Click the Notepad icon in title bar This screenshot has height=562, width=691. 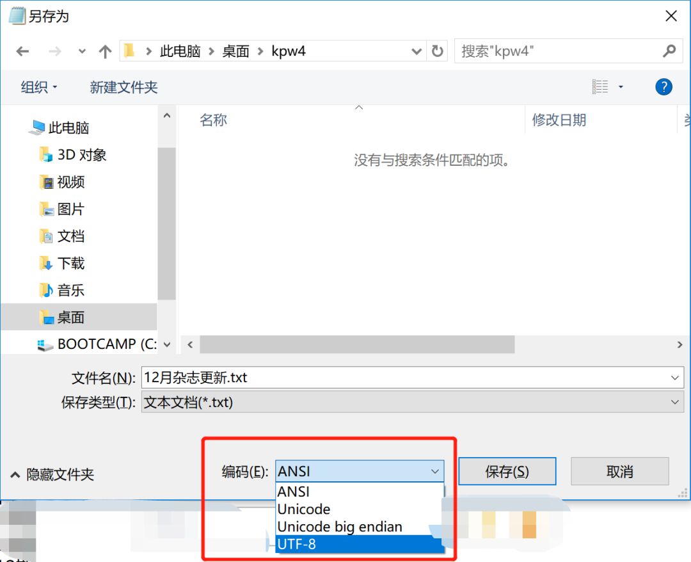[x=17, y=16]
